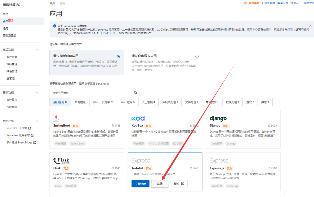The height and width of the screenshot is (197, 314).
Task: Switch to 数据处理 3 tab
Action: click(x=232, y=102)
